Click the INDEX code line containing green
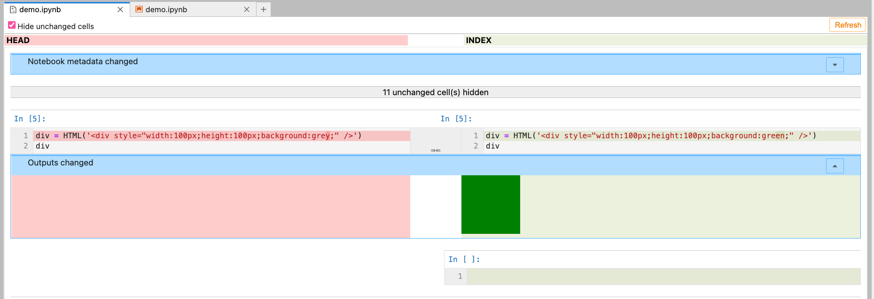The height and width of the screenshot is (299, 874). point(672,135)
